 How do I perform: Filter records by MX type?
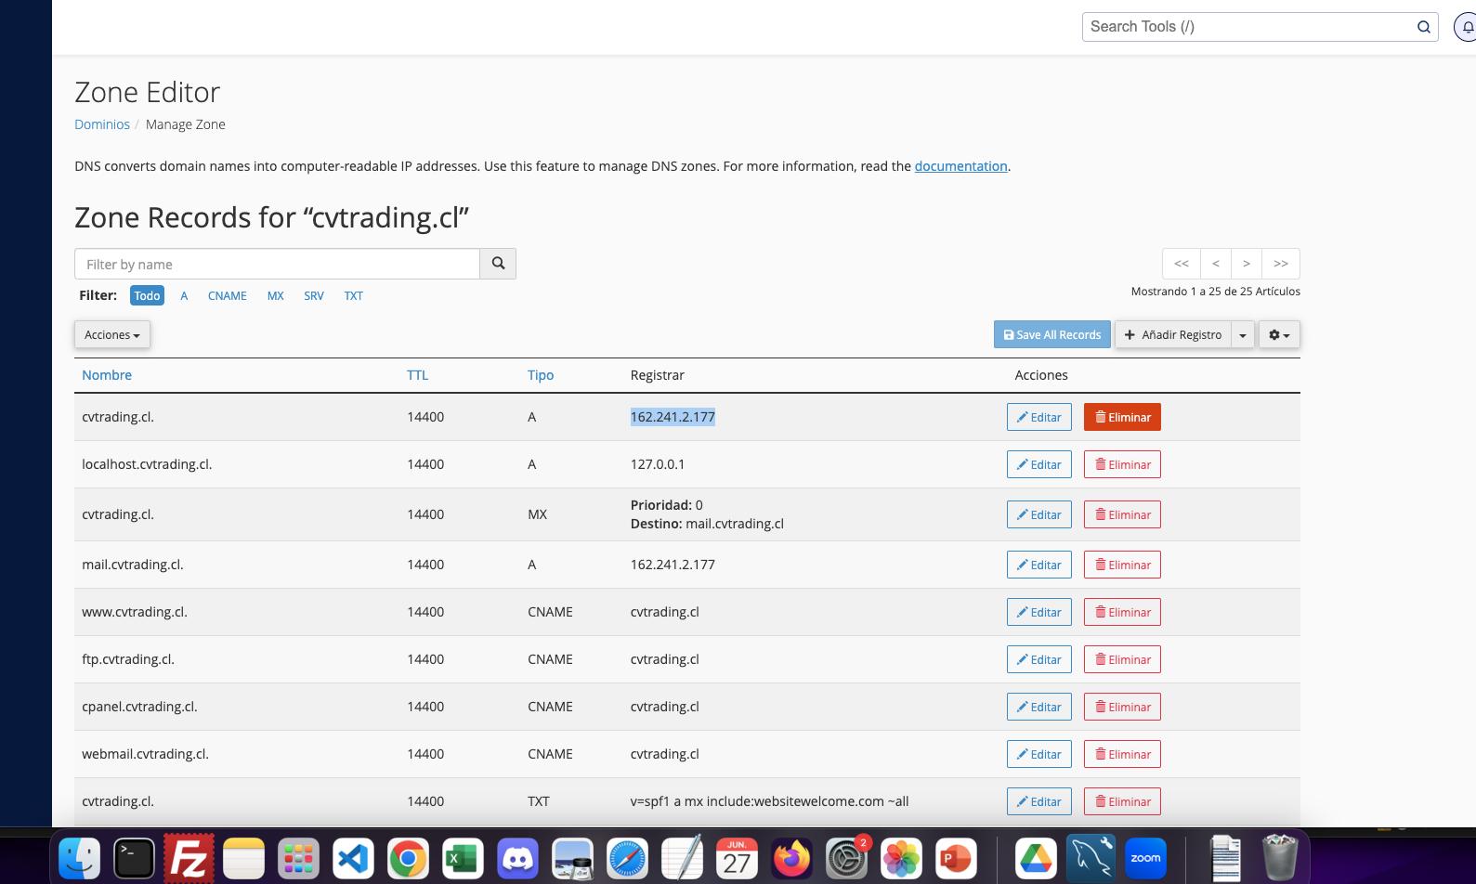(275, 295)
